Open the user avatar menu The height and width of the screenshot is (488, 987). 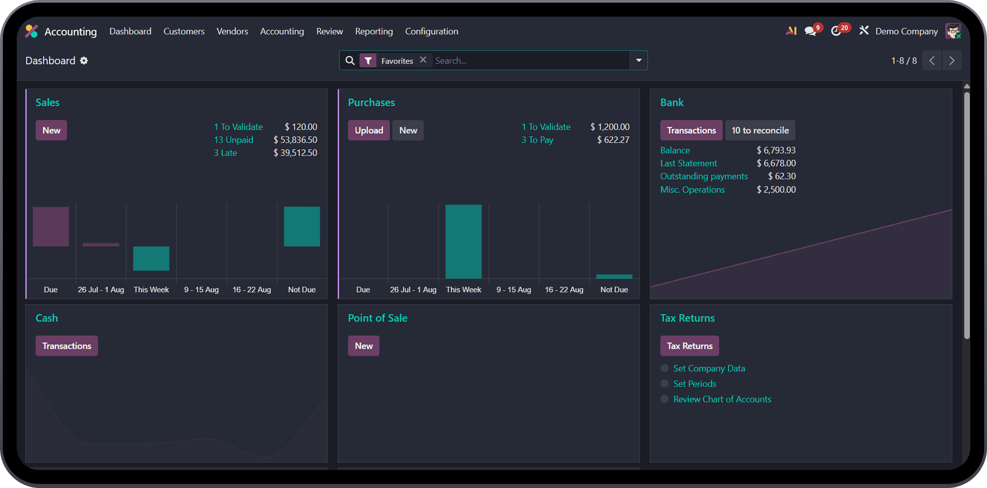pos(953,31)
